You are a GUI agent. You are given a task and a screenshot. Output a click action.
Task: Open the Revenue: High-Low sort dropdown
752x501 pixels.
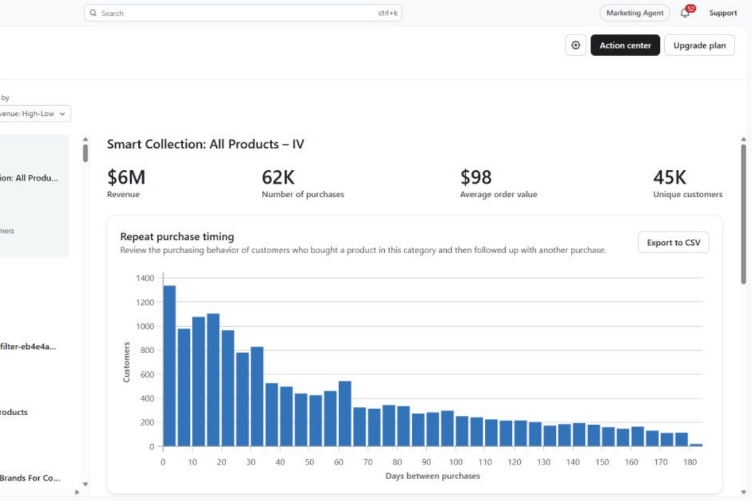[34, 114]
